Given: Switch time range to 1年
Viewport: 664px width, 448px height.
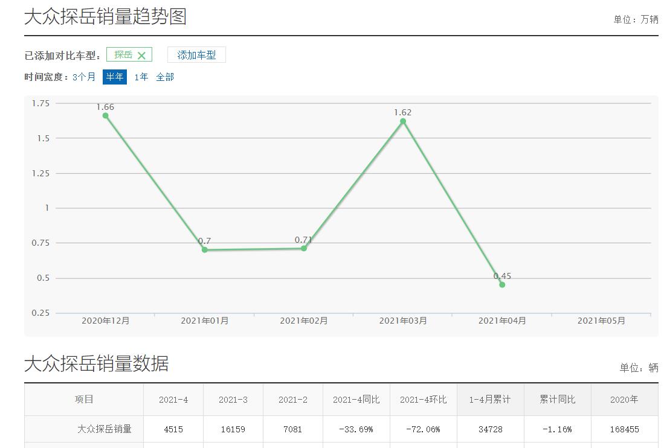Looking at the screenshot, I should (x=141, y=77).
